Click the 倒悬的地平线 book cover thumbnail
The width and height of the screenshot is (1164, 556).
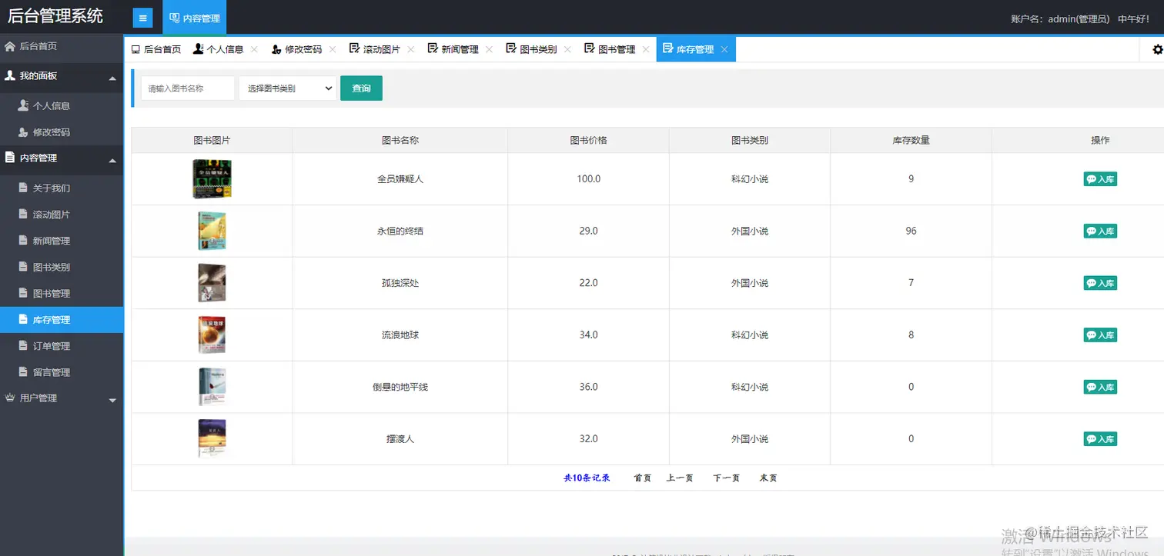[212, 387]
